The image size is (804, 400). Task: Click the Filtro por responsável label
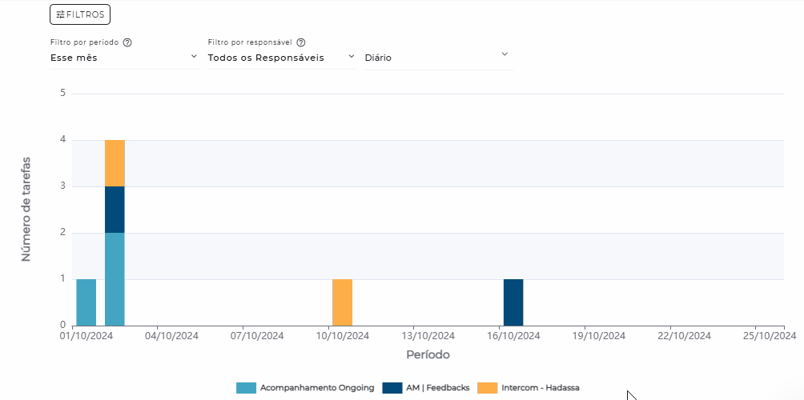tap(250, 42)
